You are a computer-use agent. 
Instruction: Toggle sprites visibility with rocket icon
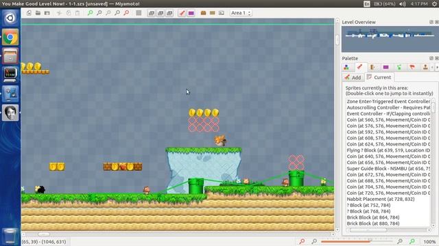click(182, 13)
